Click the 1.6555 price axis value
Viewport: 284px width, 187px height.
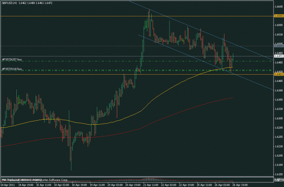tap(279, 25)
